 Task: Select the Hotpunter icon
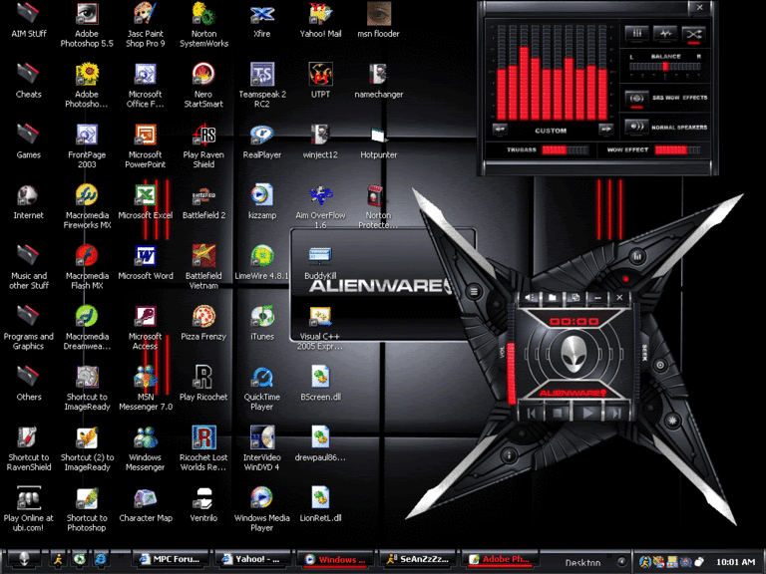[379, 142]
